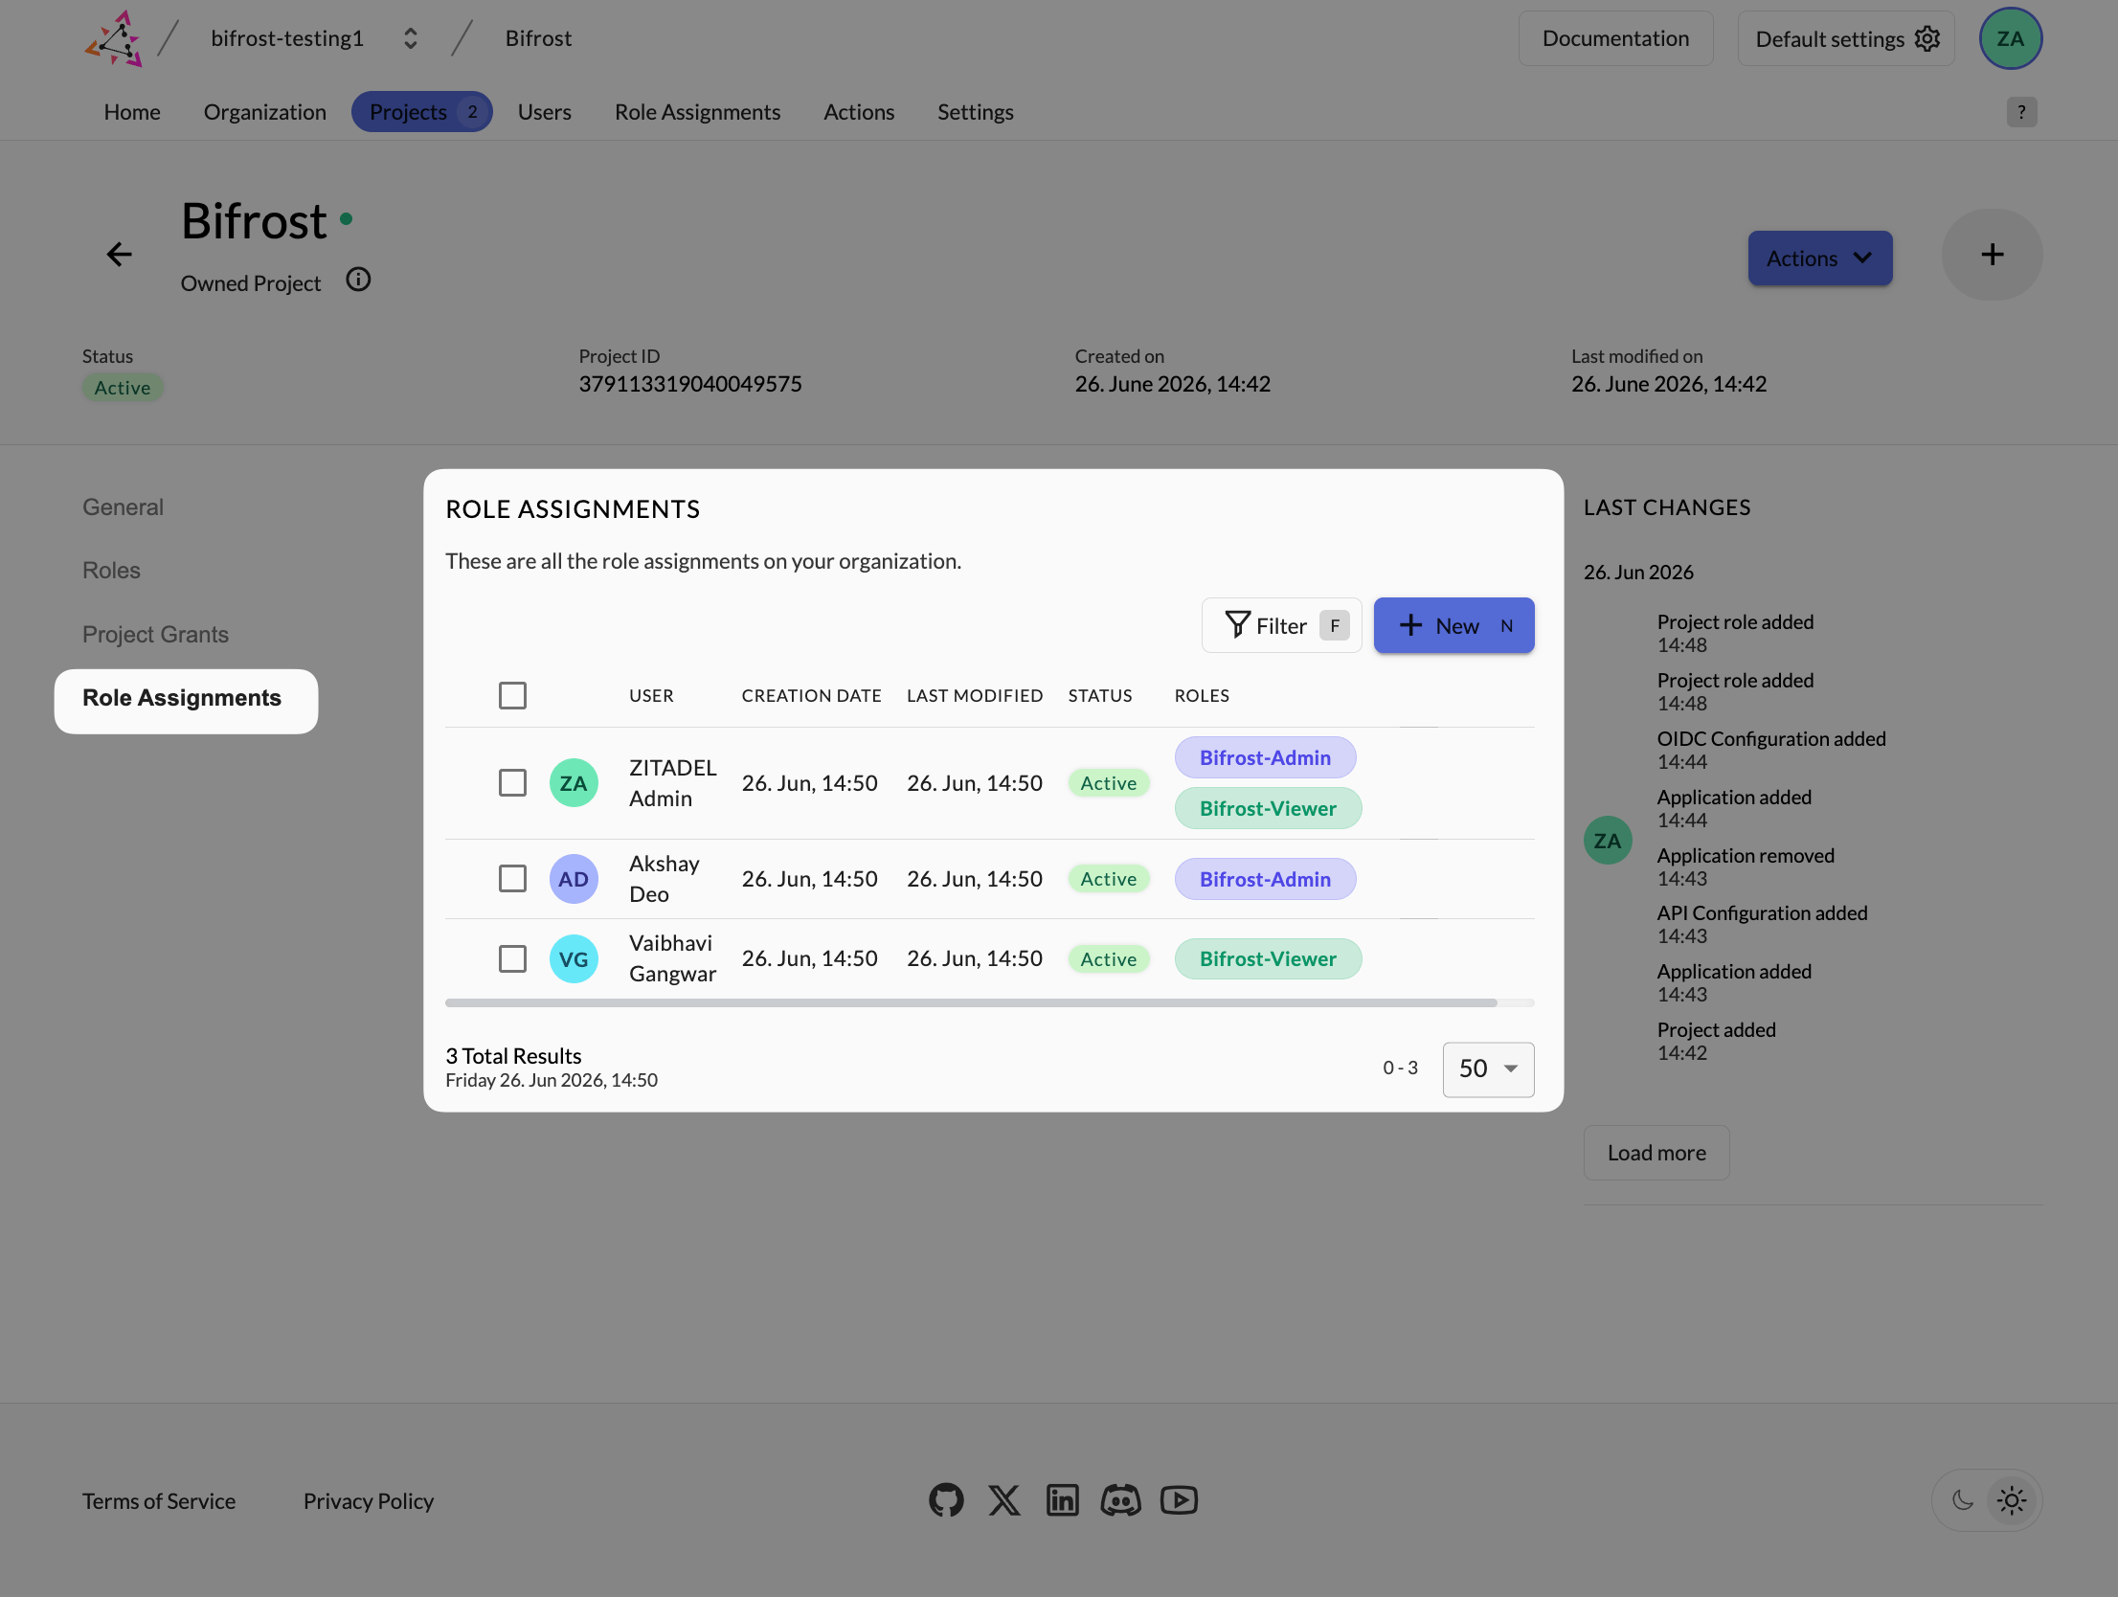This screenshot has height=1597, width=2118.
Task: Click ZITADEL Admin's Bifrost-Viewer role chip
Action: [x=1268, y=808]
